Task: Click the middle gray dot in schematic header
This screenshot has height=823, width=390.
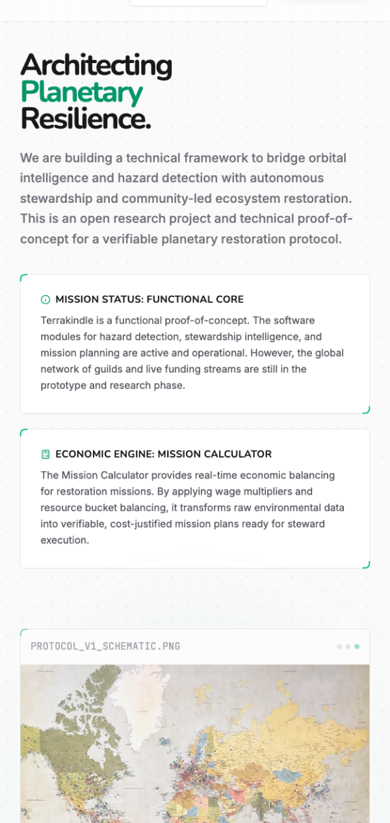Action: tap(348, 647)
